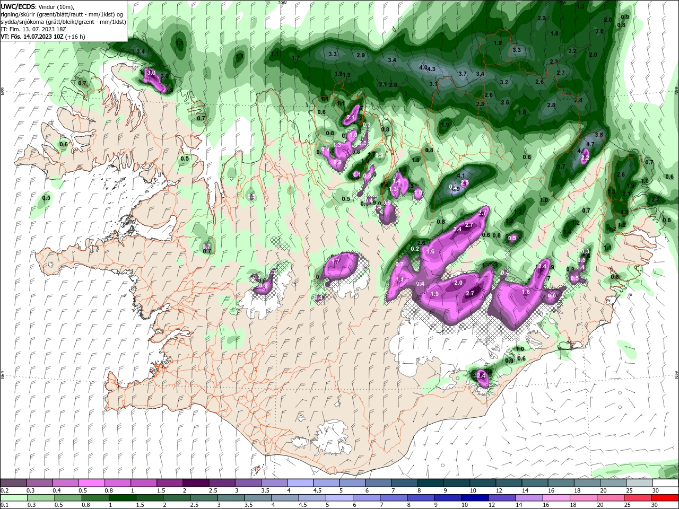This screenshot has height=509, width=679.
Task: Click the '3.8' precipitation value on the map
Action: 599,135
